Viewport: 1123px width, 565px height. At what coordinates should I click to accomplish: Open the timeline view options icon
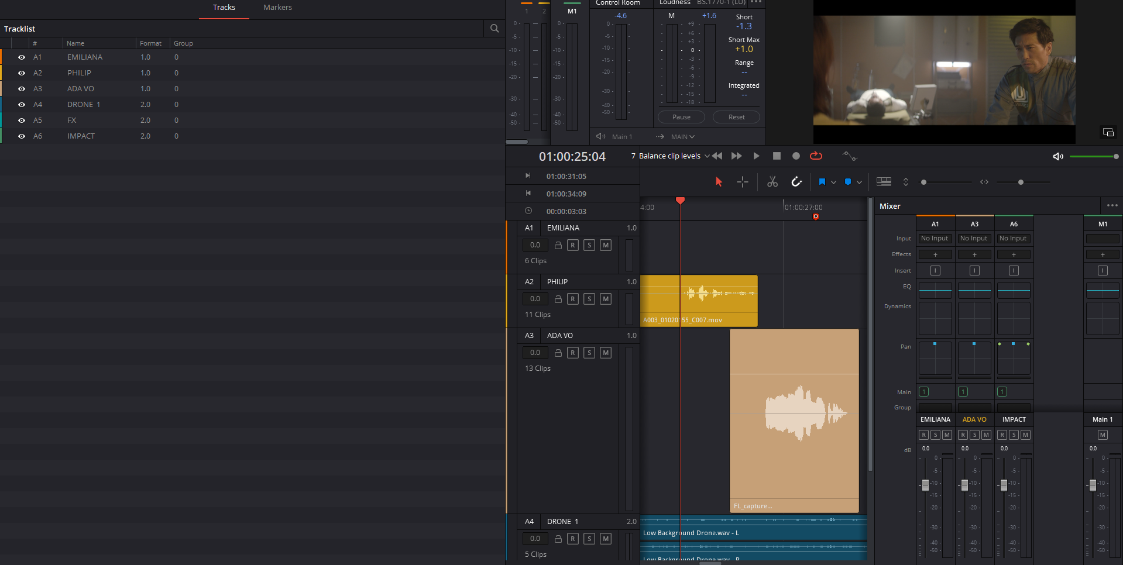[x=884, y=182]
